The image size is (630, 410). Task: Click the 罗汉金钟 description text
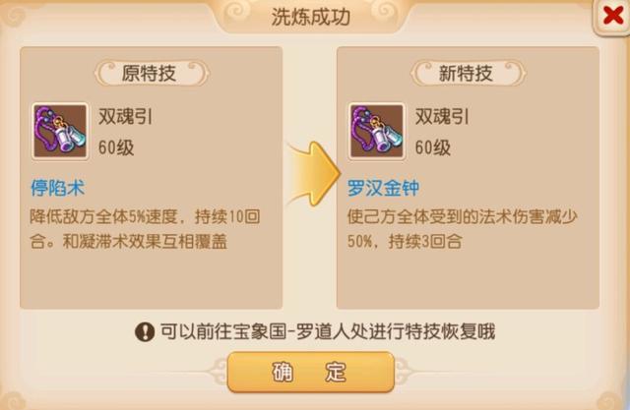pos(463,229)
